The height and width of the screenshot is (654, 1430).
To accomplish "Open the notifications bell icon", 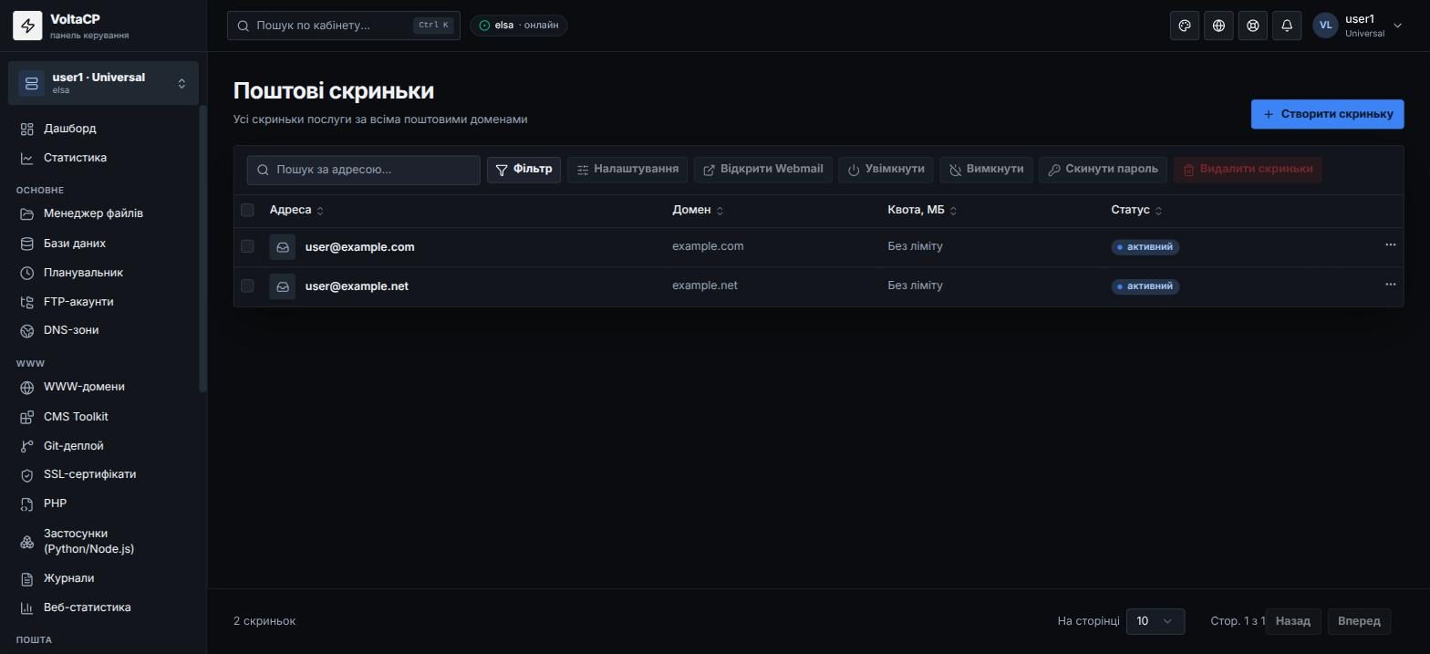I will click(x=1287, y=26).
